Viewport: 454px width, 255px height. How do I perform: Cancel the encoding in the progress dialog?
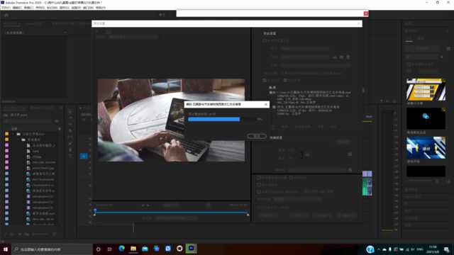257,136
